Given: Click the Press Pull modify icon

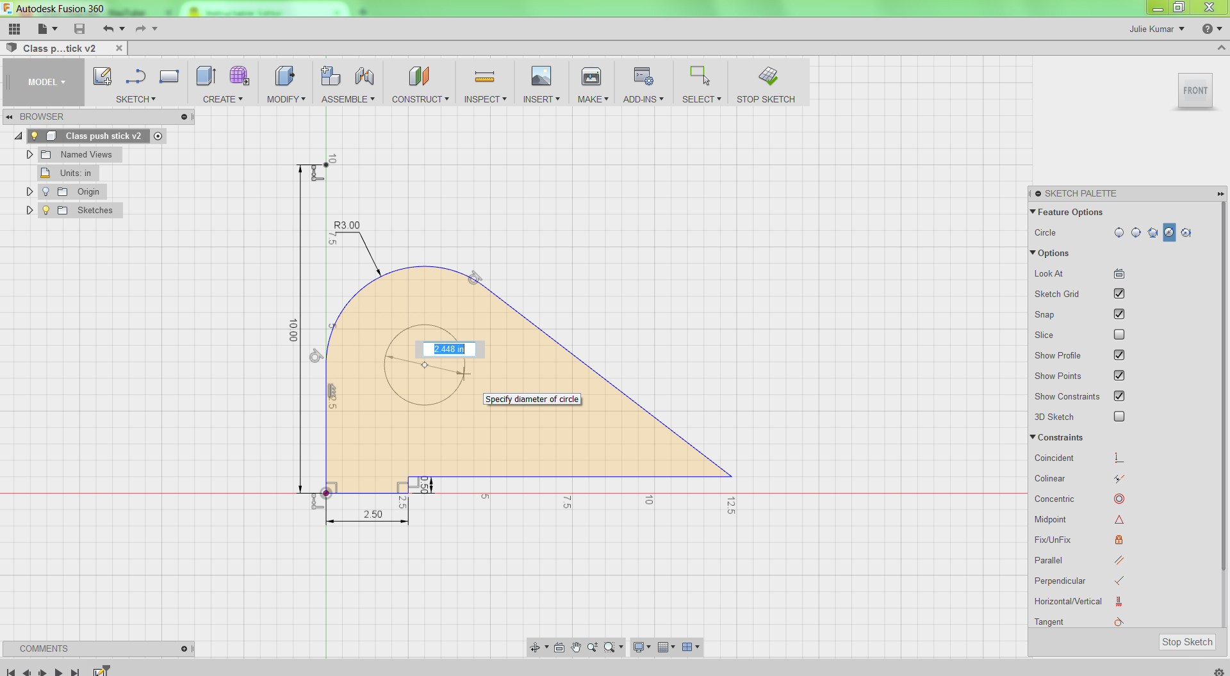Looking at the screenshot, I should [285, 76].
